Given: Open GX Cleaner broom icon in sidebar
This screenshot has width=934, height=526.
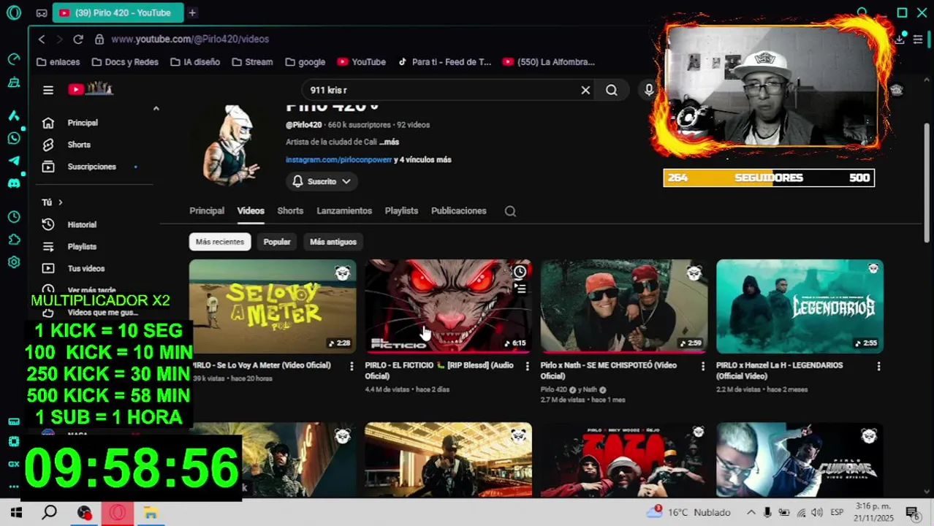Looking at the screenshot, I should coord(13,83).
